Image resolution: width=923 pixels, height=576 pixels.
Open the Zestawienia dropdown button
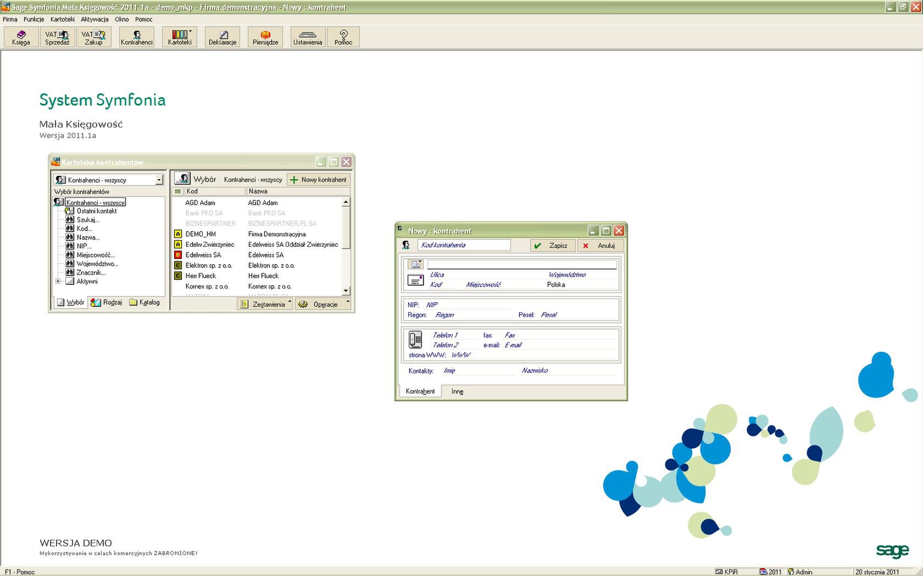[265, 304]
